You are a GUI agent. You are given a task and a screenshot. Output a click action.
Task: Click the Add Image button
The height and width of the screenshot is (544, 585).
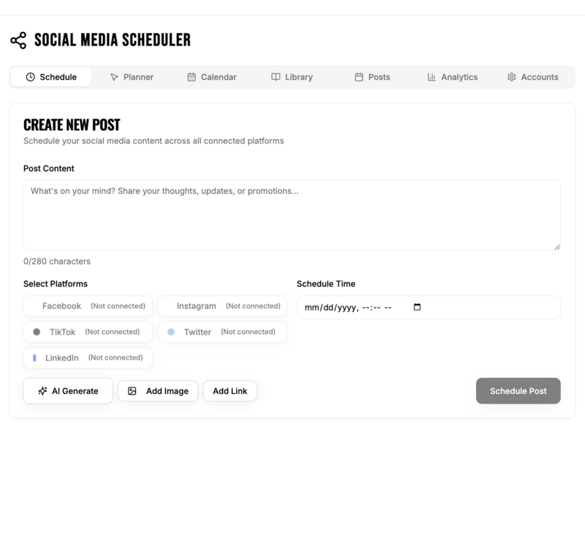tap(158, 391)
